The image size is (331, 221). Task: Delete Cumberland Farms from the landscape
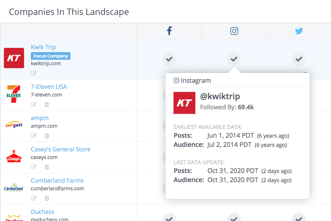click(47, 198)
